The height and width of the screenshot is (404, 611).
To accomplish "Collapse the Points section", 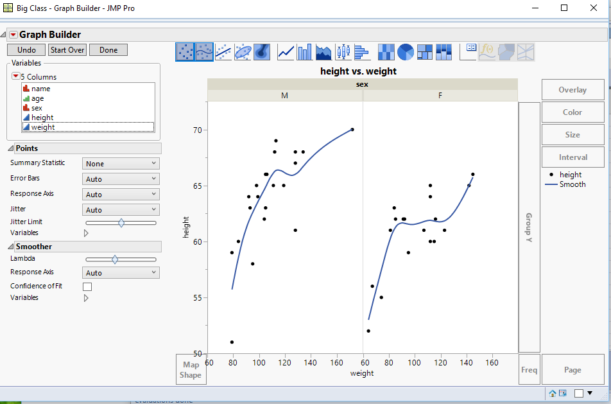I will click(10, 148).
